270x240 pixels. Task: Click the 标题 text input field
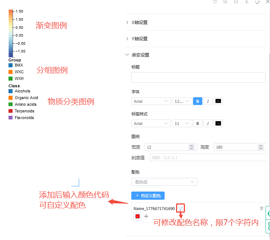click(198, 77)
